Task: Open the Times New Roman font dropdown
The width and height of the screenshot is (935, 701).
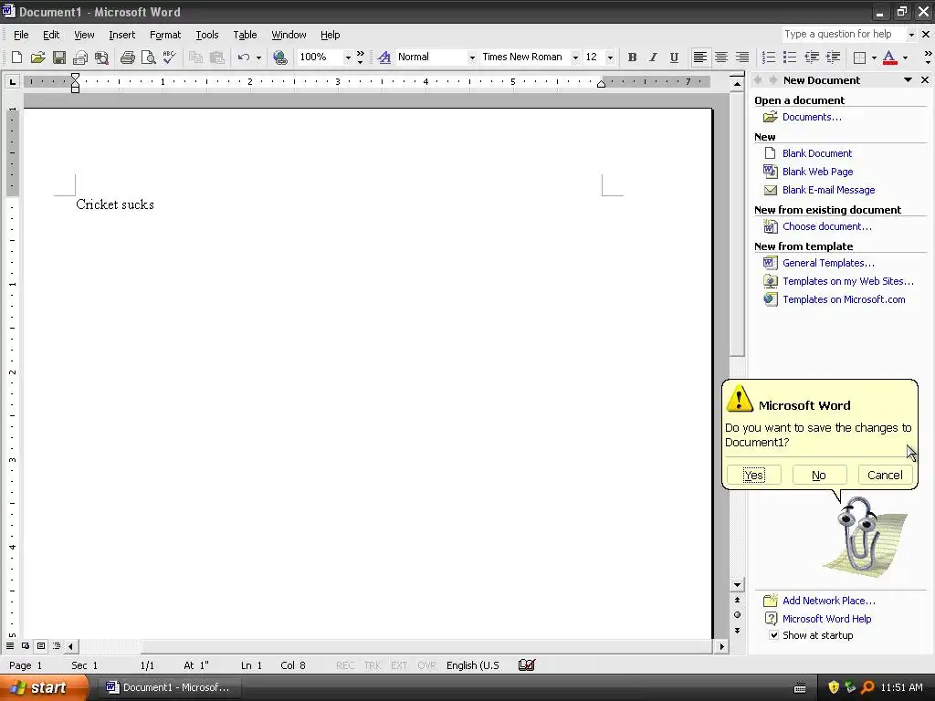Action: [575, 58]
